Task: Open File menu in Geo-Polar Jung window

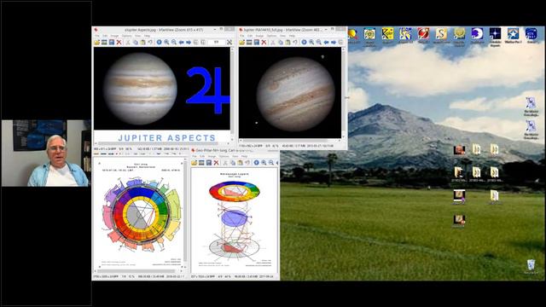Action: [x=195, y=156]
